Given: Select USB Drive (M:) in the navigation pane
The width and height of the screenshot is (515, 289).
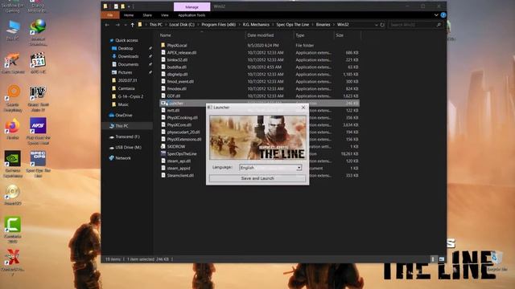Looking at the screenshot, I should click(x=128, y=148).
